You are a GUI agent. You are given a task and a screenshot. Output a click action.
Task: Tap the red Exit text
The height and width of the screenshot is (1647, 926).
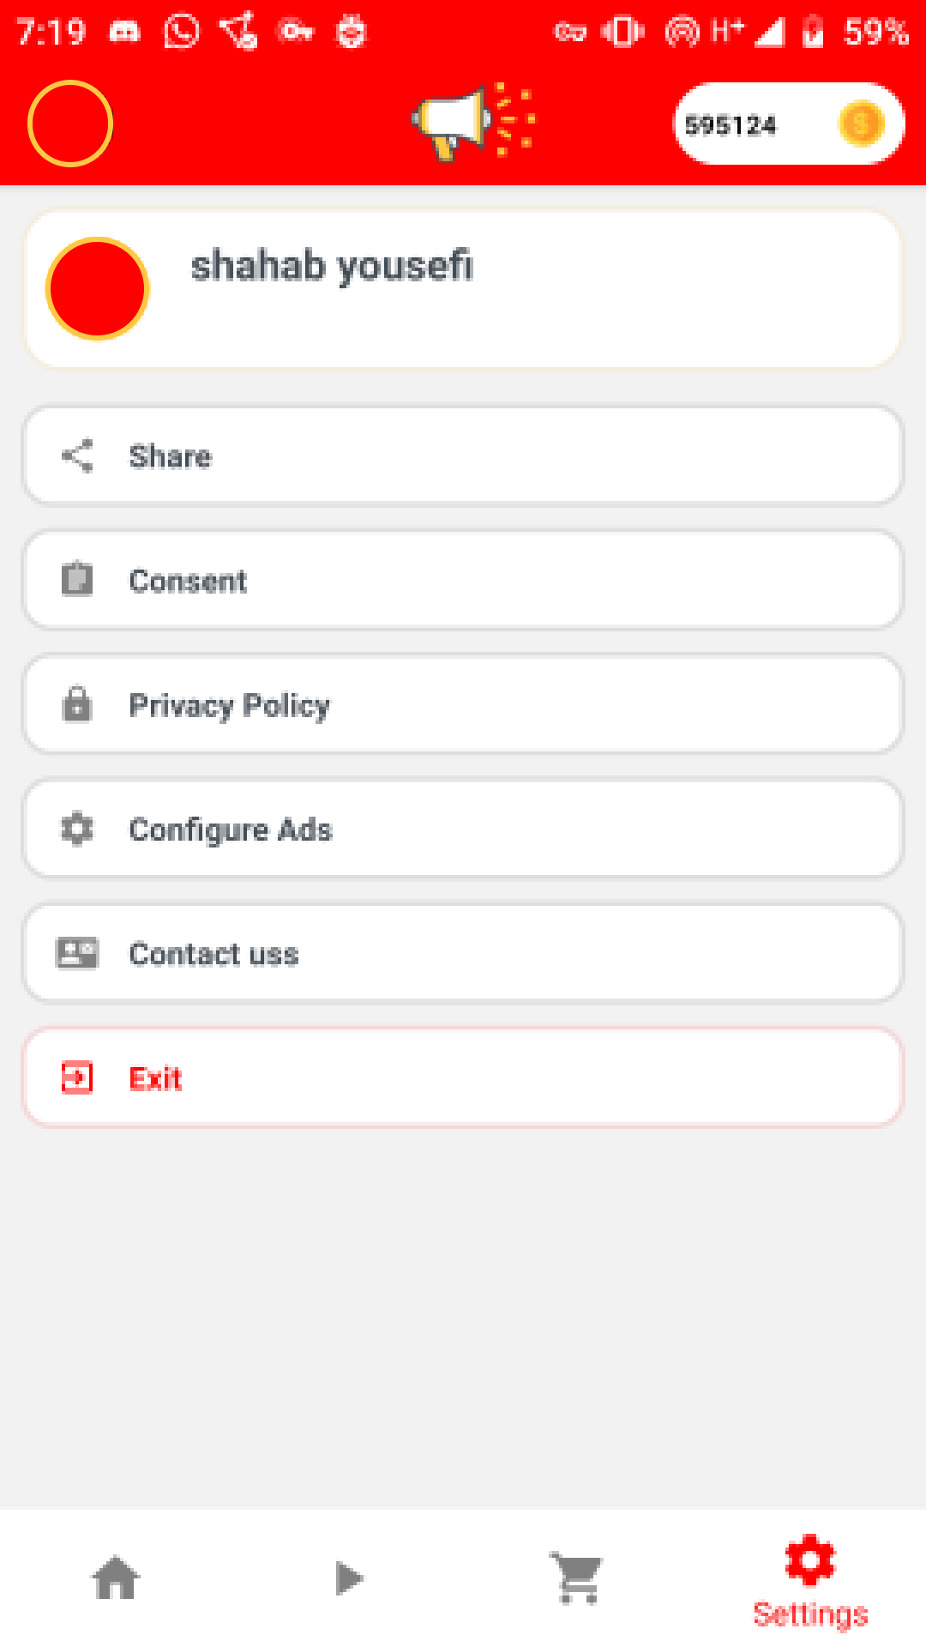(155, 1078)
